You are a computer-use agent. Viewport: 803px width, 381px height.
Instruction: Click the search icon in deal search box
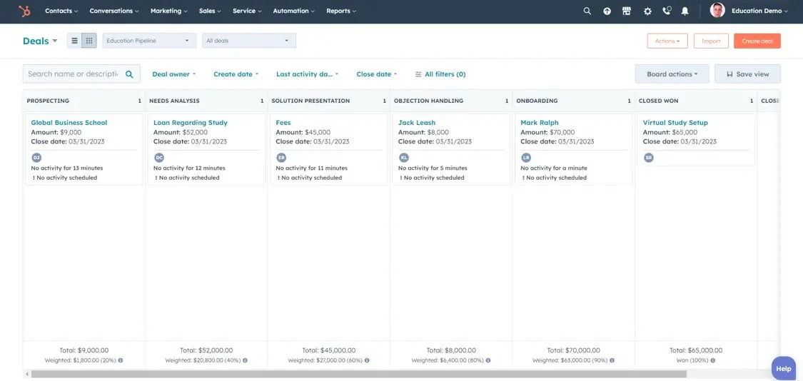point(130,74)
